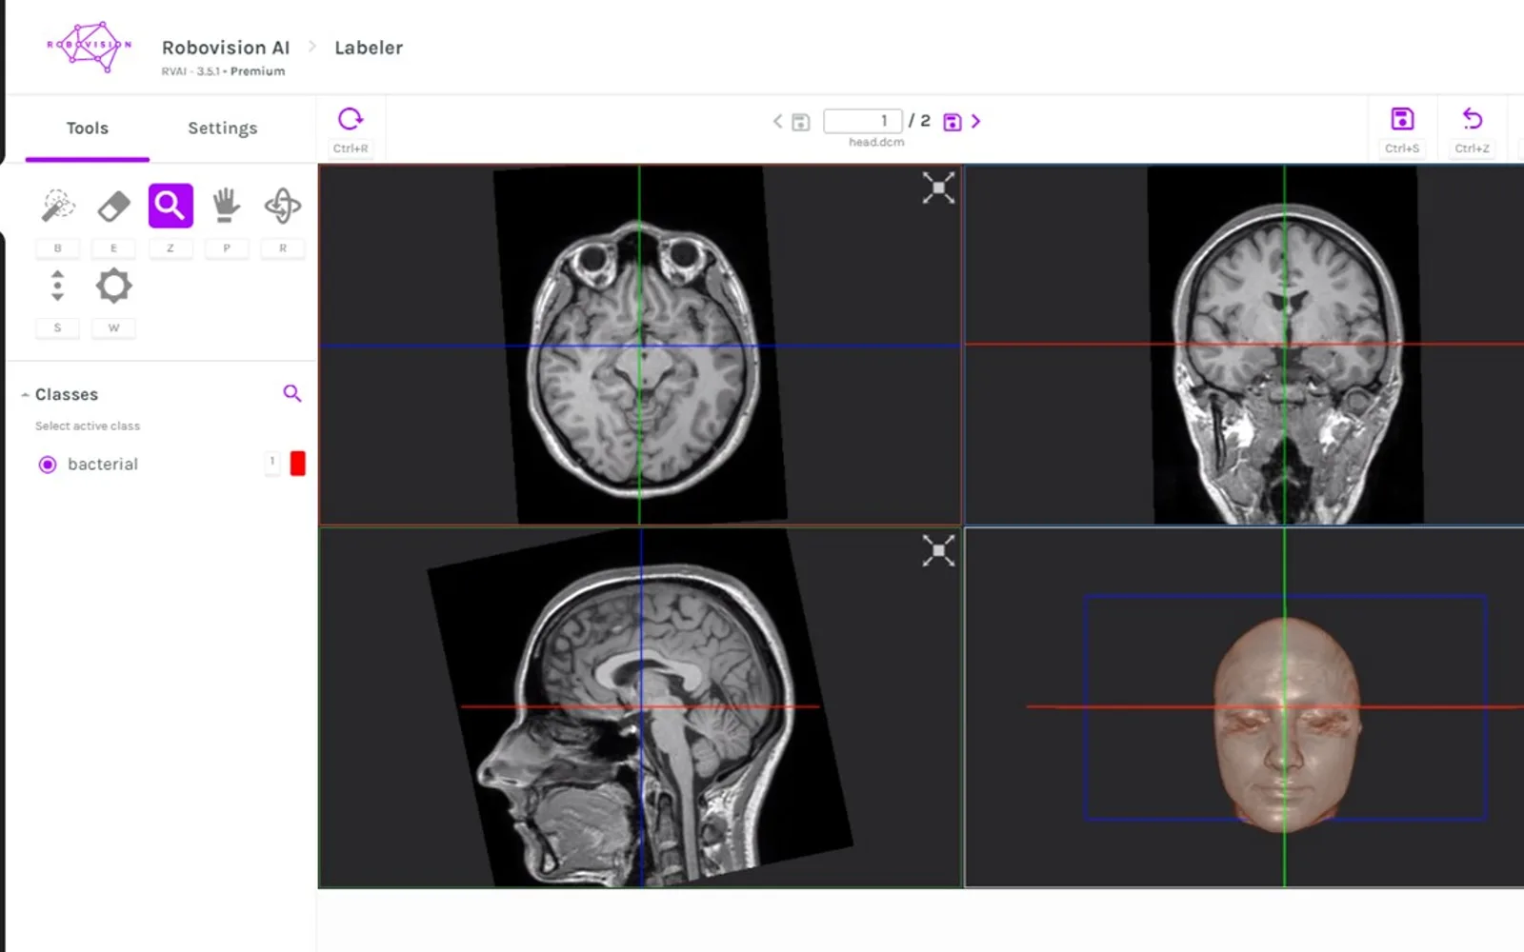
Task: Undo last action with Ctrl+Z icon
Action: click(x=1473, y=119)
